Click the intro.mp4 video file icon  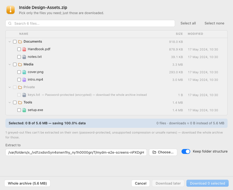coord(24,80)
